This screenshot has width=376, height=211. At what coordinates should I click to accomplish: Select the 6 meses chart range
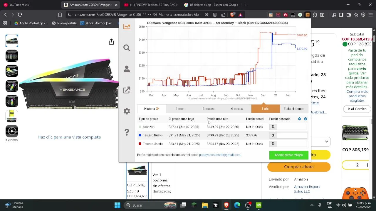pyautogui.click(x=237, y=109)
